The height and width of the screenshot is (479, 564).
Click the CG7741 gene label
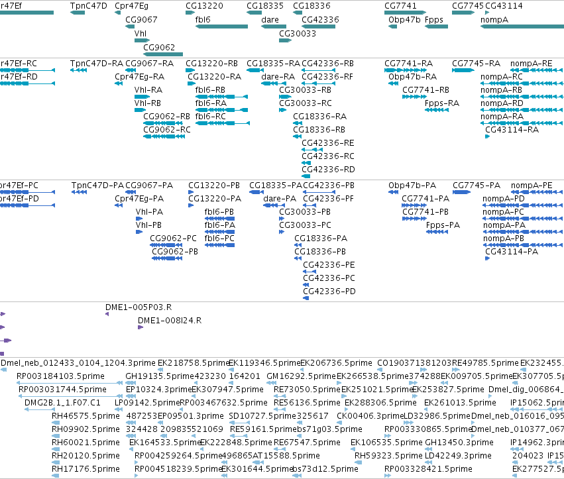400,6
